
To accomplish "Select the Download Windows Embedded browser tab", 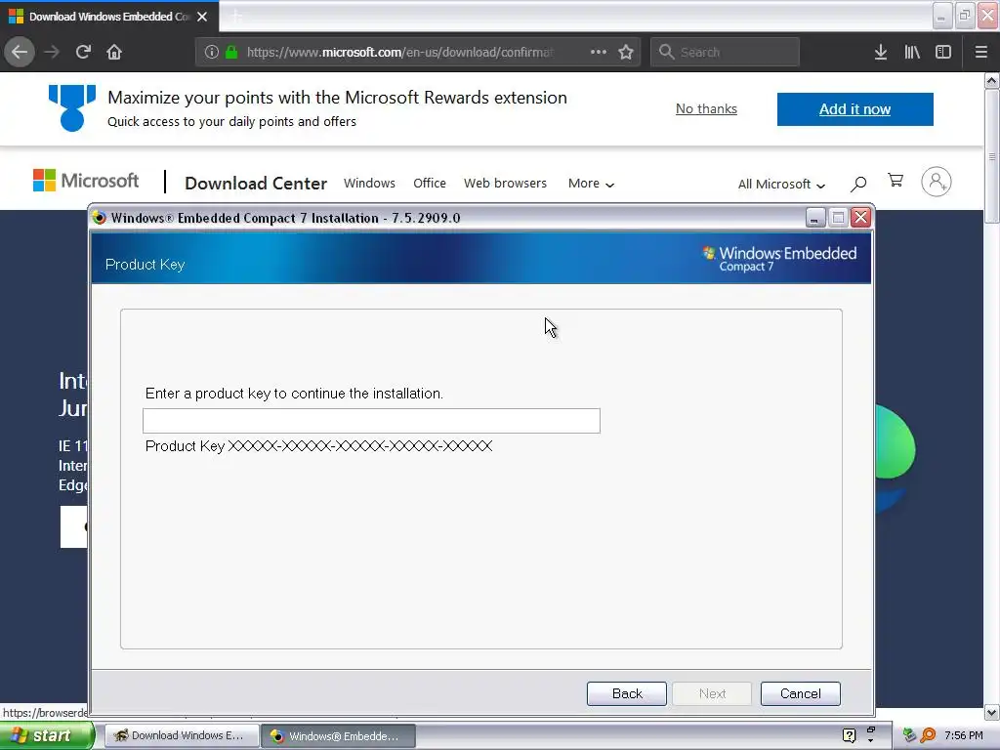I will click(109, 17).
